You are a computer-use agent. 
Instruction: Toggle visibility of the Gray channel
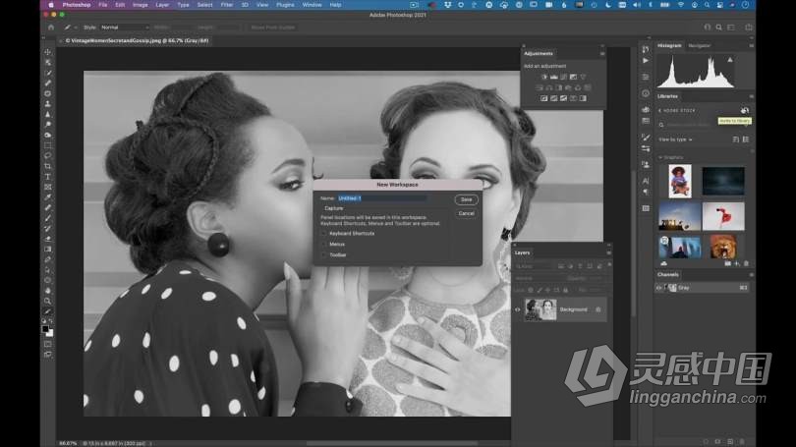(x=659, y=288)
